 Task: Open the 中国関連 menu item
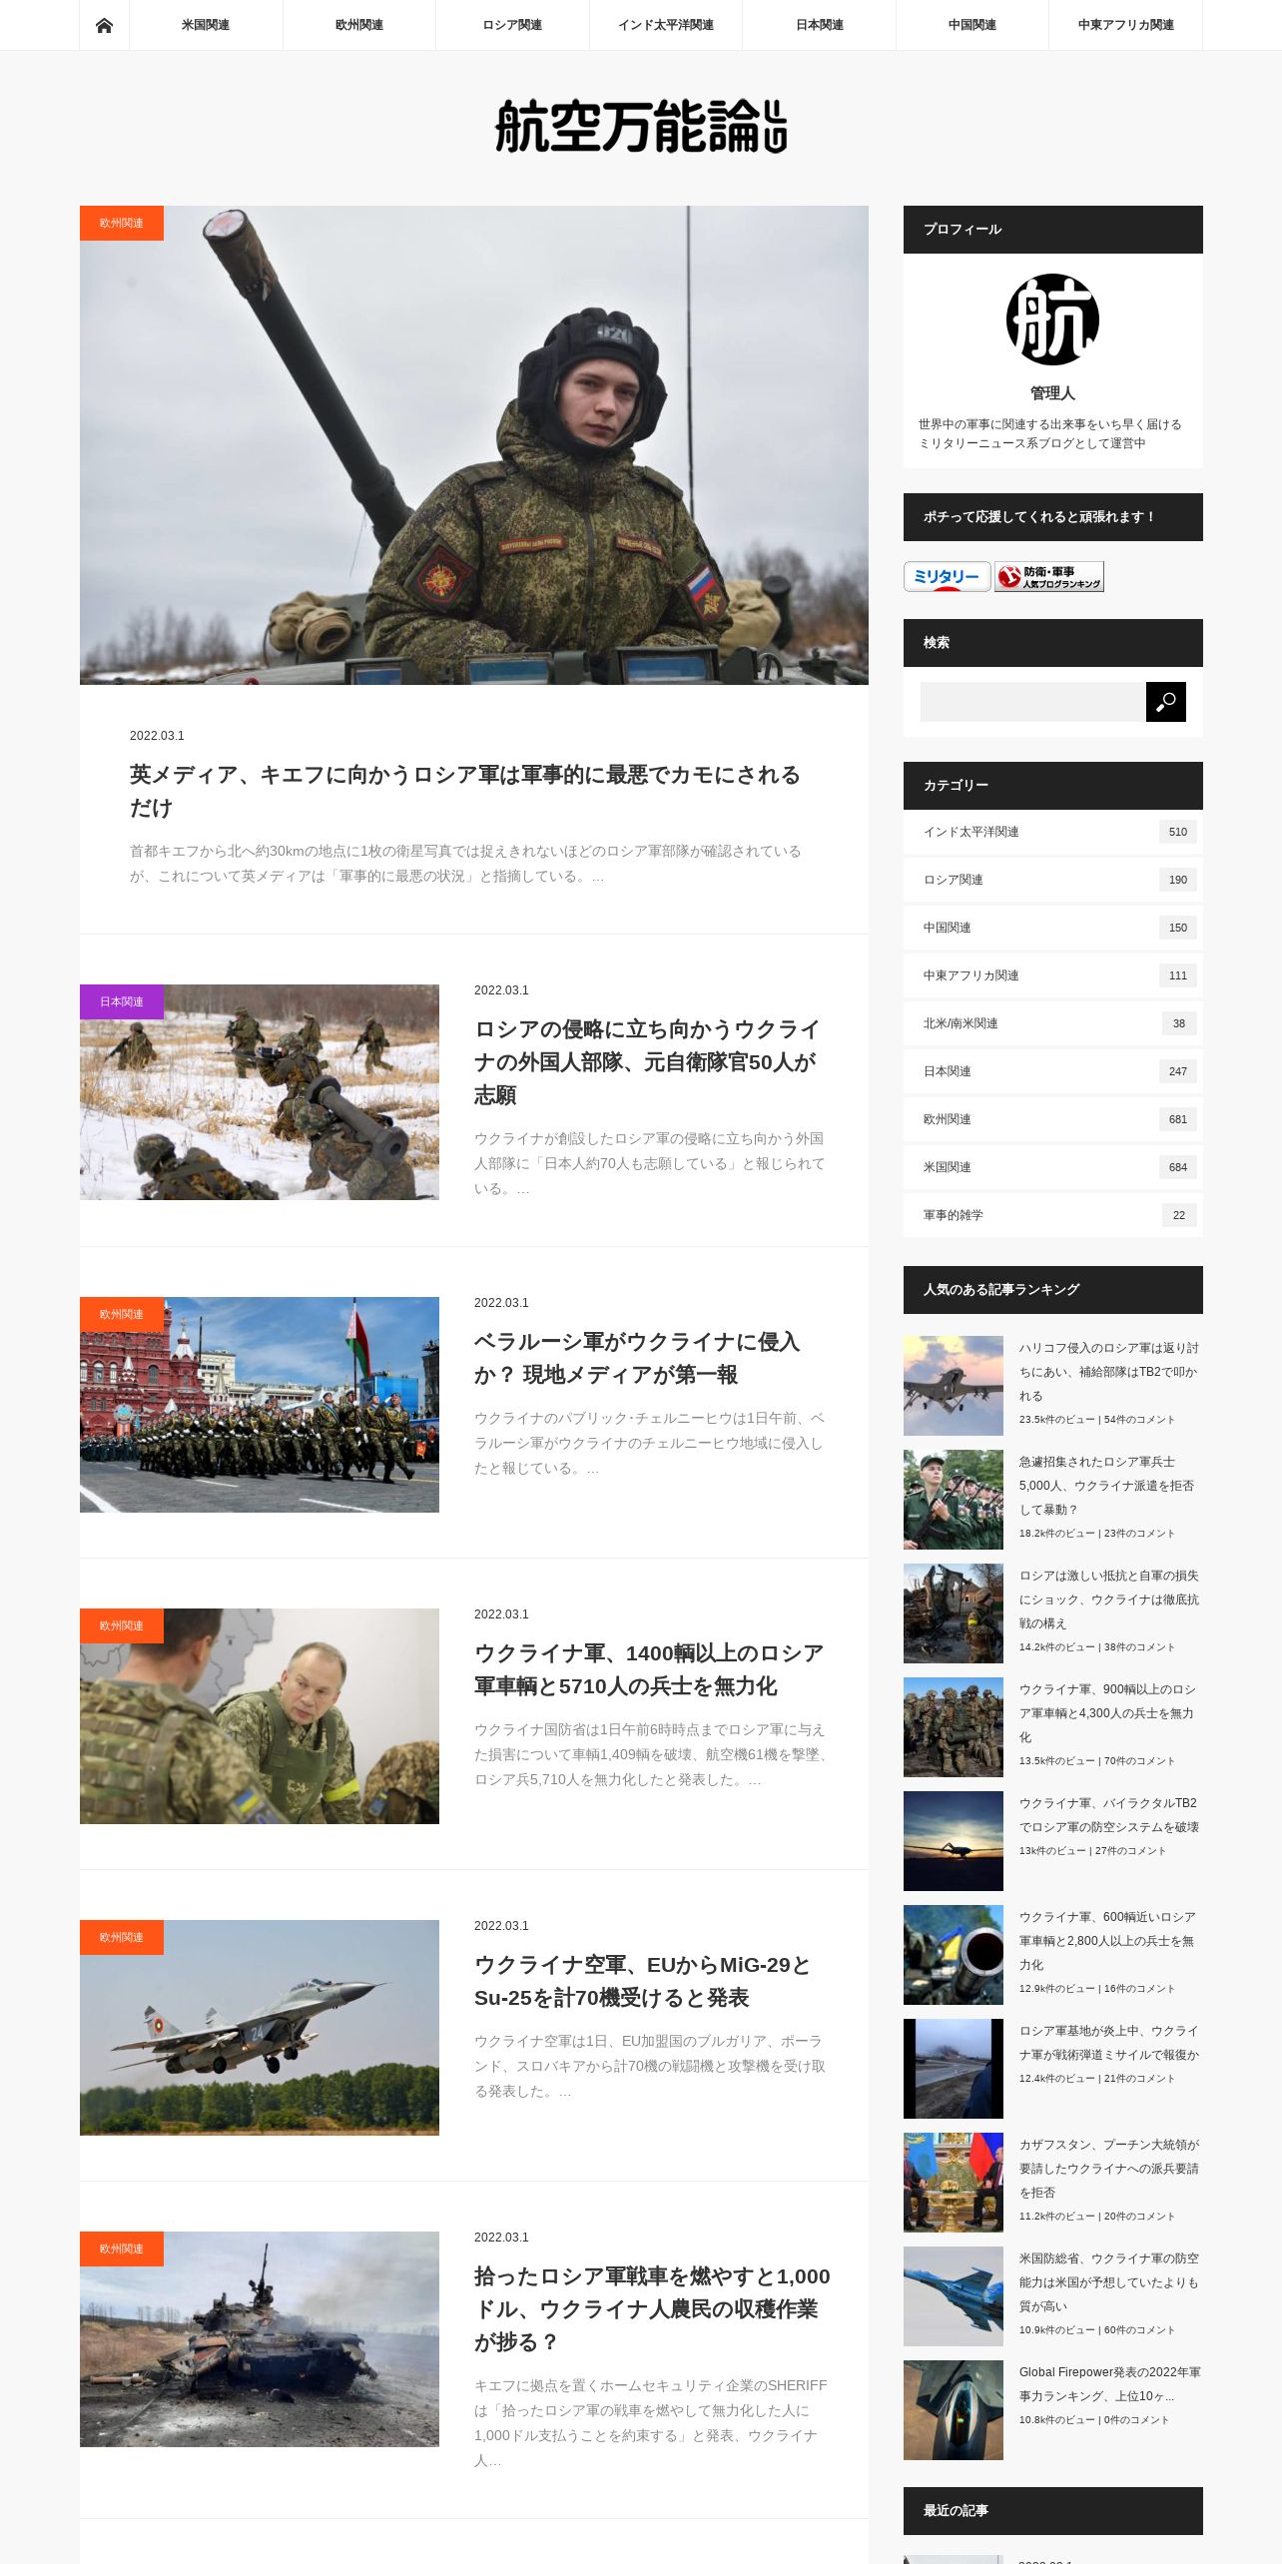coord(972,25)
